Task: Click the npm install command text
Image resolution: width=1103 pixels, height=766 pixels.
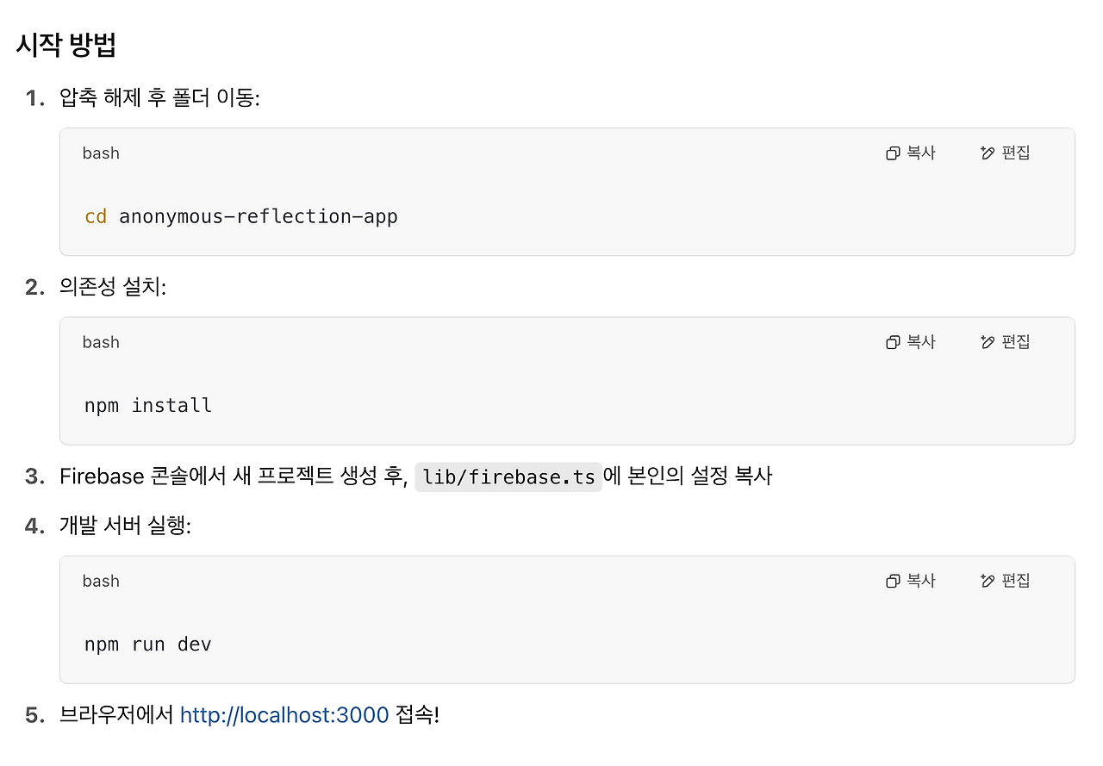Action: (148, 406)
